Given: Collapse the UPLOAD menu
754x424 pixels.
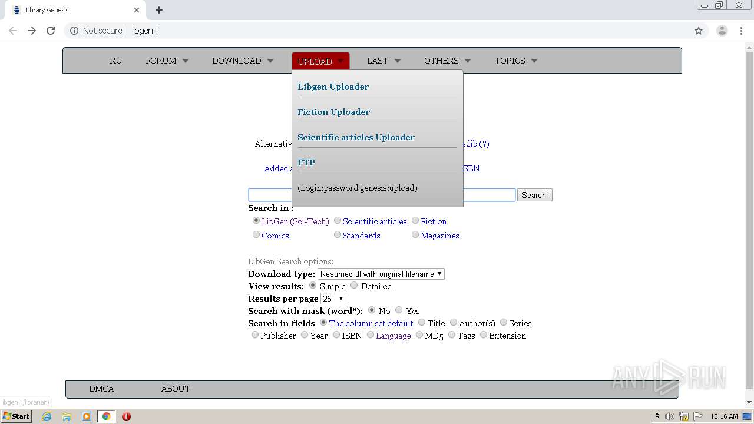Looking at the screenshot, I should (320, 61).
